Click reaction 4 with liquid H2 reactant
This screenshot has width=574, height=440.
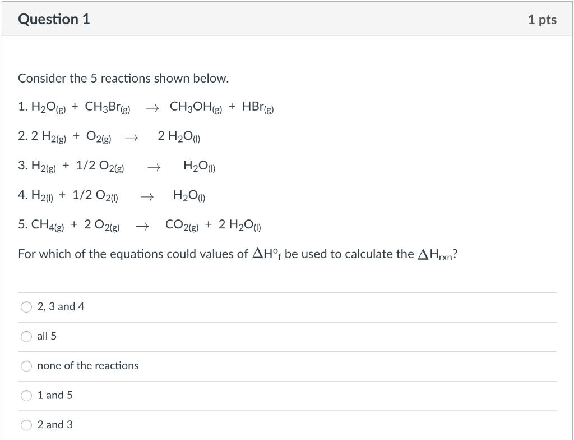point(112,196)
